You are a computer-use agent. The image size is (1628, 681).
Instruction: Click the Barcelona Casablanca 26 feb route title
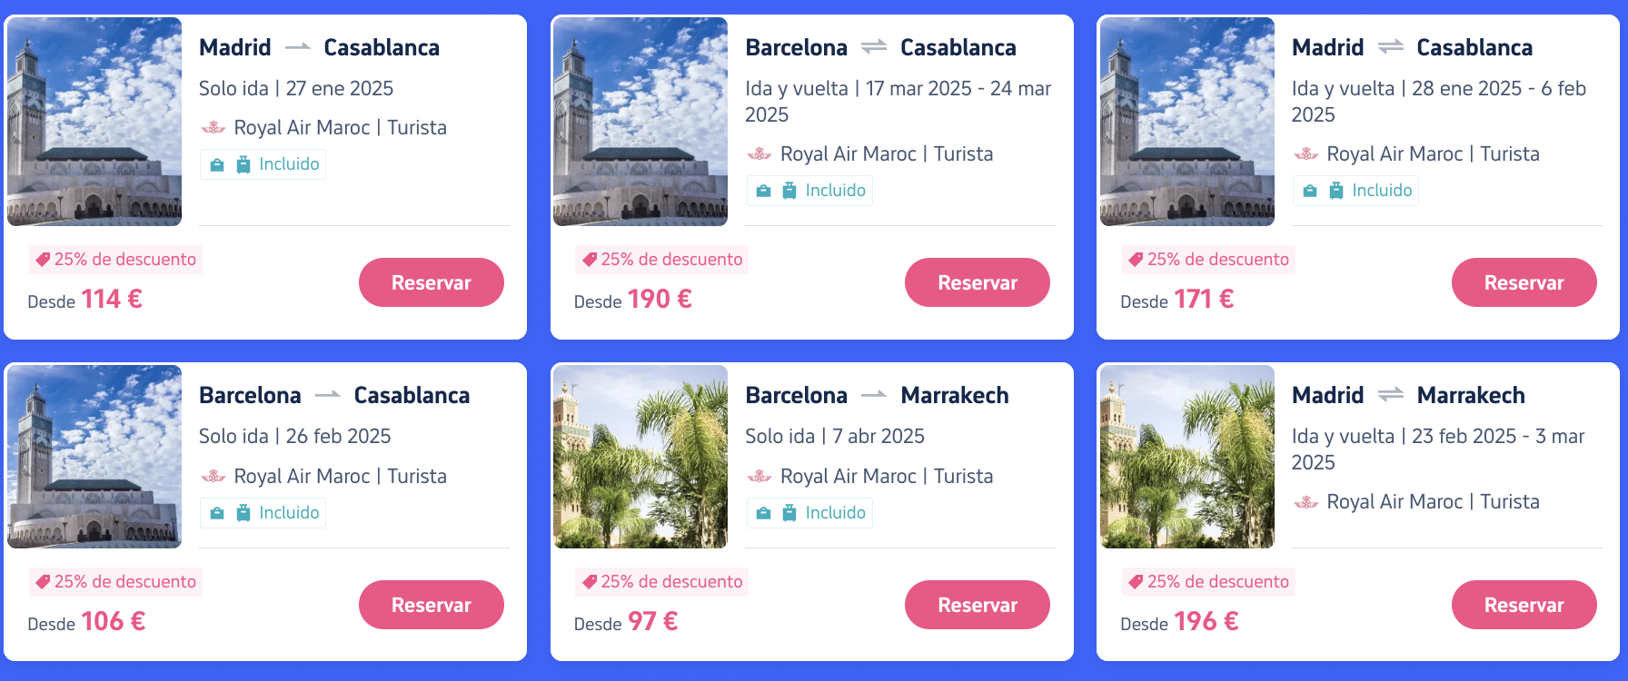point(334,395)
